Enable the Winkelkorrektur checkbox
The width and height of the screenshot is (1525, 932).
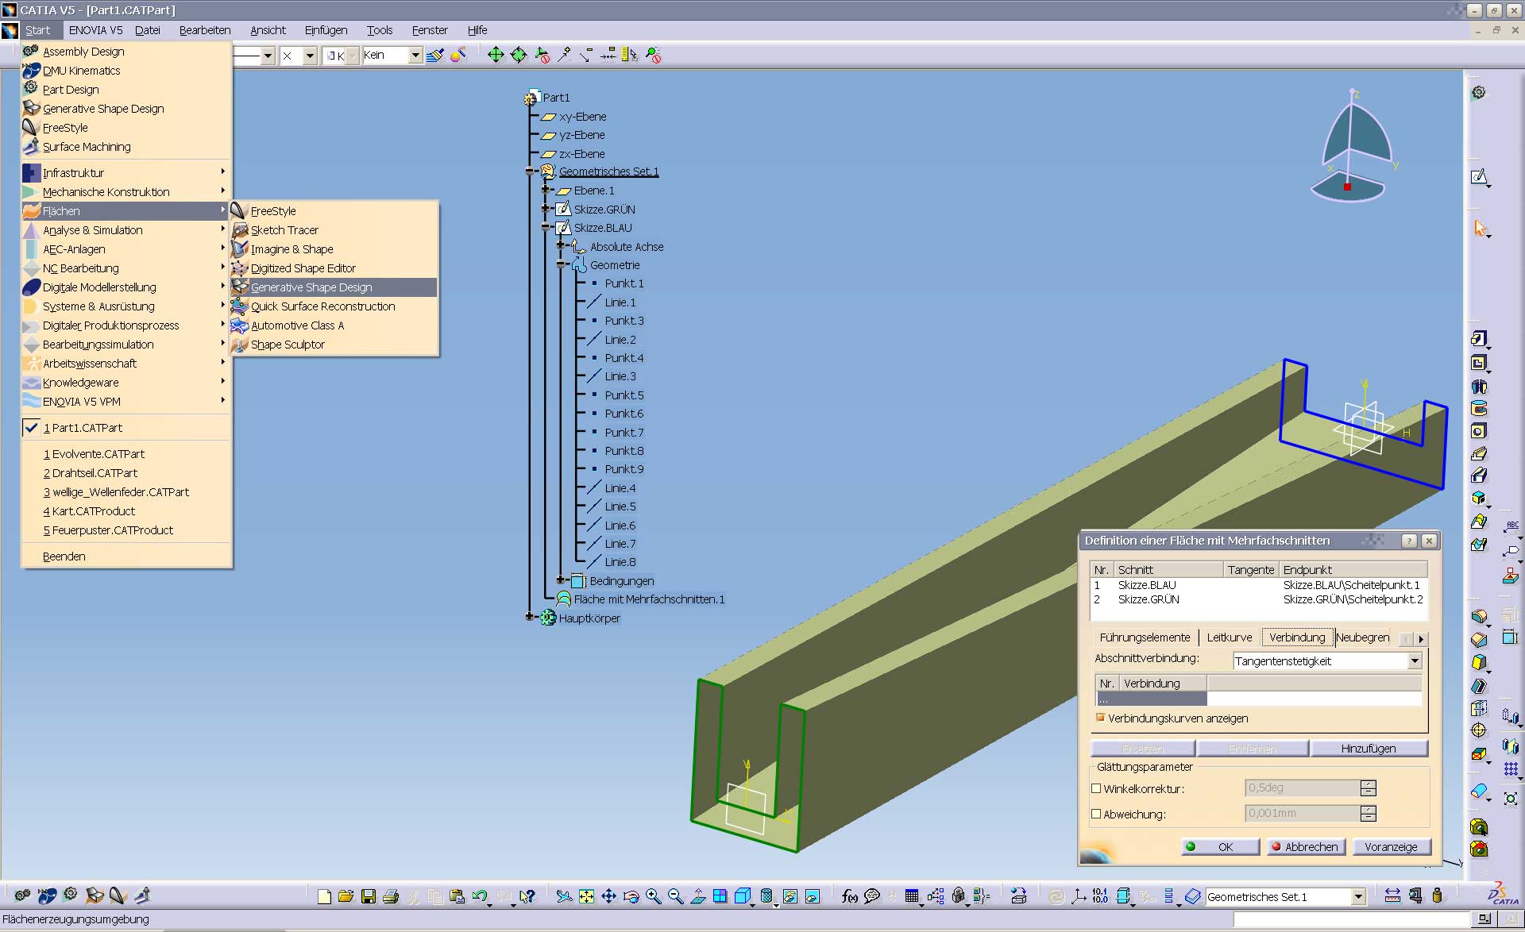1096,789
